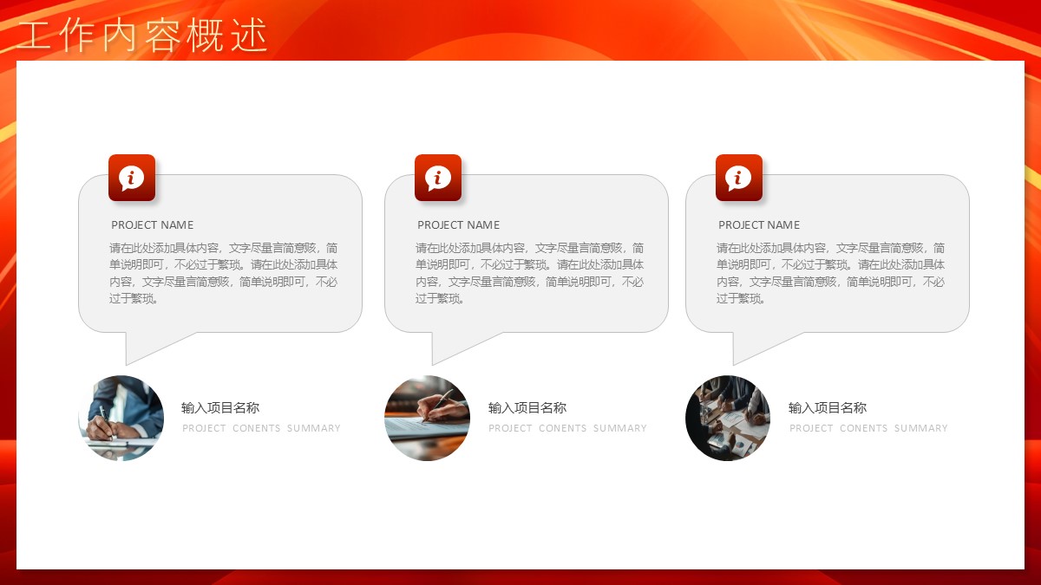The height and width of the screenshot is (585, 1041).
Task: Click the circular photo of team meeting table
Action: 728,418
